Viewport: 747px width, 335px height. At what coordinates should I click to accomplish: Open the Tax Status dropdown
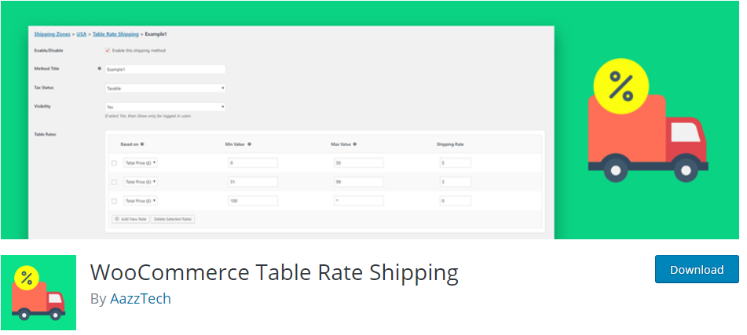165,89
